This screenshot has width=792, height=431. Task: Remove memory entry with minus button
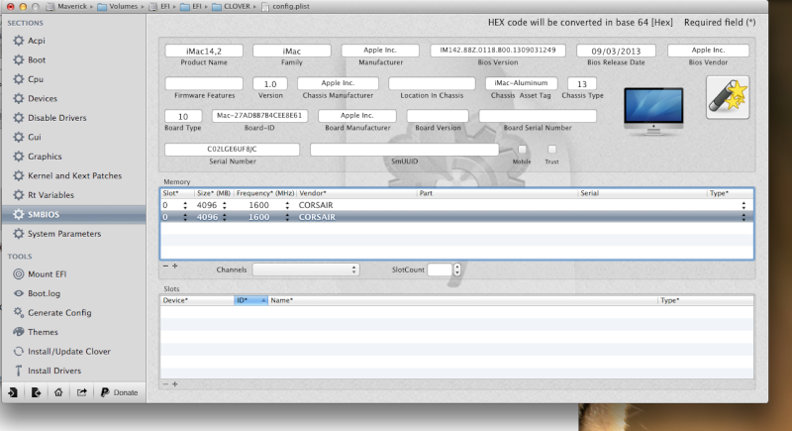point(165,266)
